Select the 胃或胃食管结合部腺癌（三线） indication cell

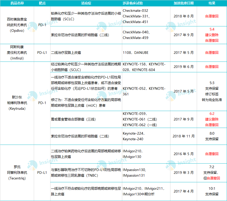click(86, 119)
